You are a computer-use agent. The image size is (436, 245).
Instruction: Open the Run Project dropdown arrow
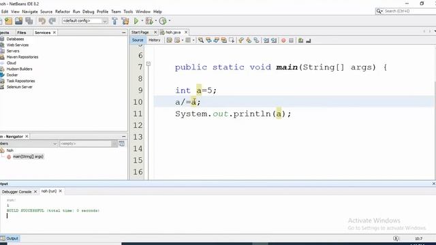point(142,21)
